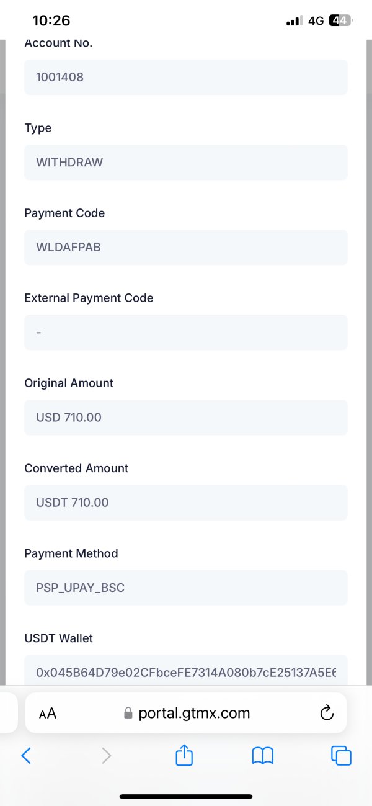This screenshot has height=806, width=372.
Task: Show all open tabs icon
Action: click(342, 755)
